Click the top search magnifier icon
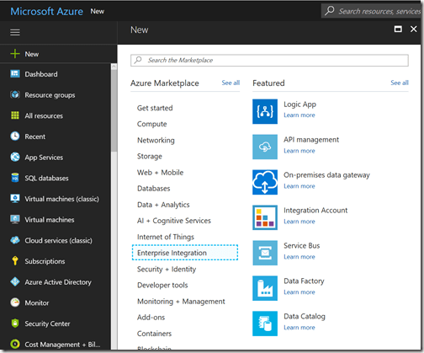Image resolution: width=424 pixels, height=353 pixels. click(330, 11)
